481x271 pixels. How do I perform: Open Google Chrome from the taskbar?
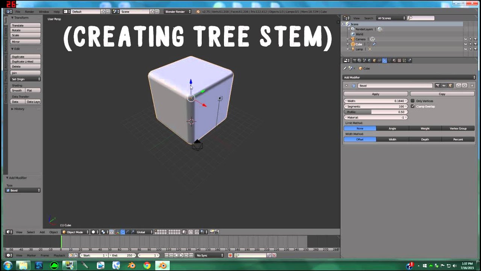click(147, 265)
